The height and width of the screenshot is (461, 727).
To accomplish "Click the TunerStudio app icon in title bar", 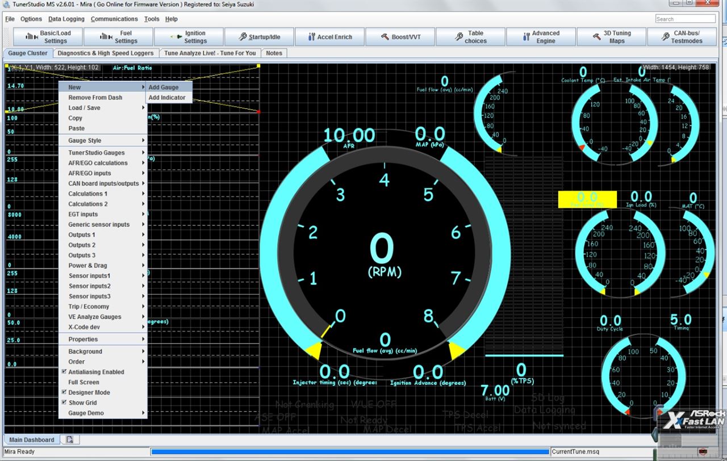I will pyautogui.click(x=6, y=4).
